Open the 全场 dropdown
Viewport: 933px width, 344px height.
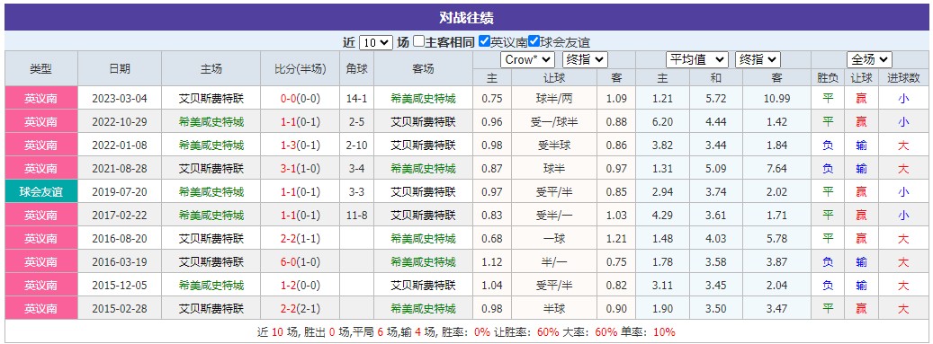click(869, 59)
